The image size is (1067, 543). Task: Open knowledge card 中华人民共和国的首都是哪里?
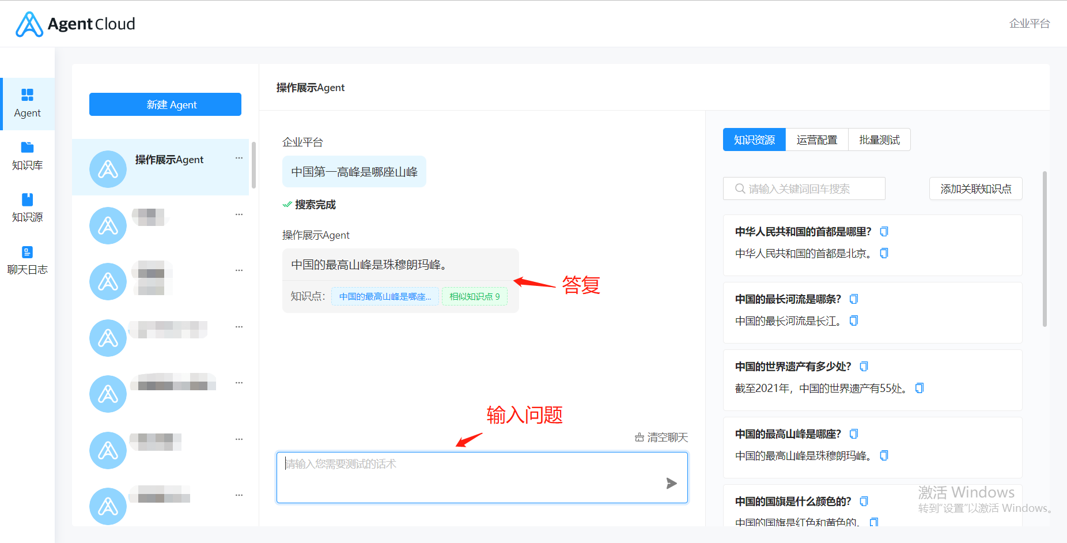(872, 245)
